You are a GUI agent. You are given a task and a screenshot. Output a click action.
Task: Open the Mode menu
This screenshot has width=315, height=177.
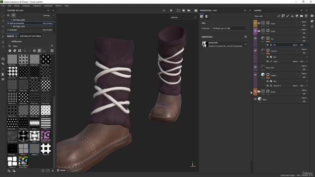[x=17, y=6]
